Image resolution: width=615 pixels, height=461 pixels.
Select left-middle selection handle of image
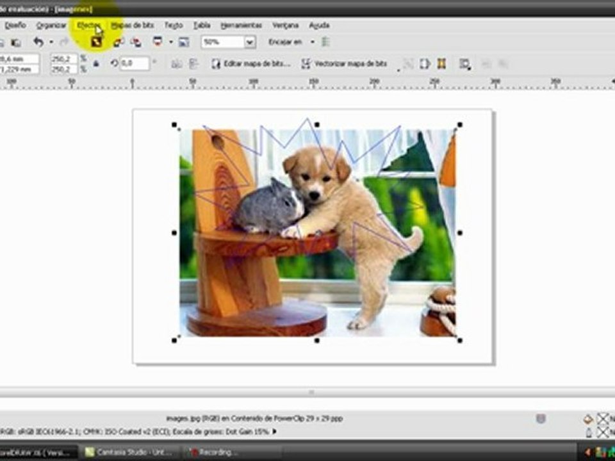tap(174, 233)
